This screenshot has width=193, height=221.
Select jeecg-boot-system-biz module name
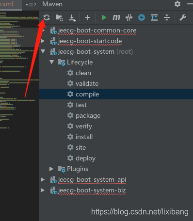(x=92, y=190)
